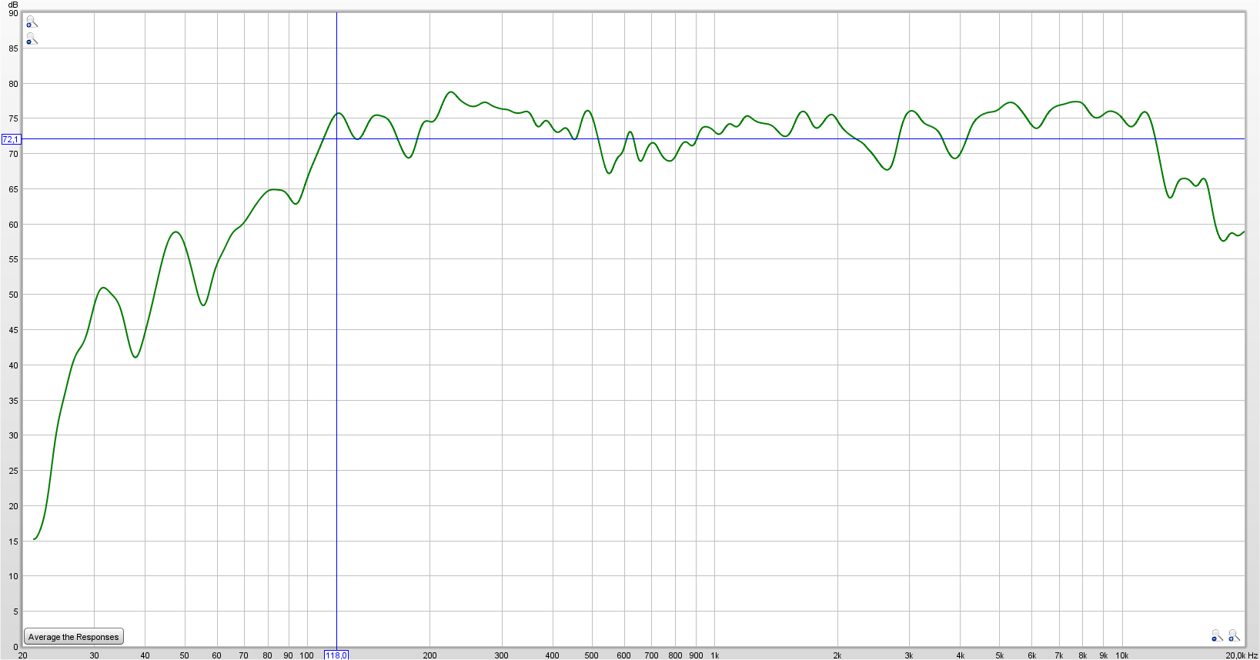Click the dB unit label above the level axis

click(13, 5)
